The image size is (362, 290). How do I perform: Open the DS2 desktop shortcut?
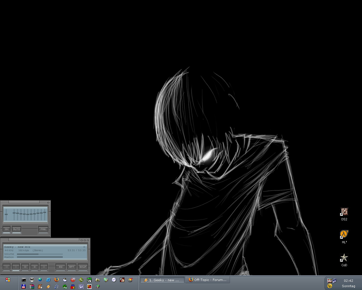(x=344, y=214)
